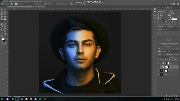Toggle visibility of bottom Layer 1

(x=158, y=75)
